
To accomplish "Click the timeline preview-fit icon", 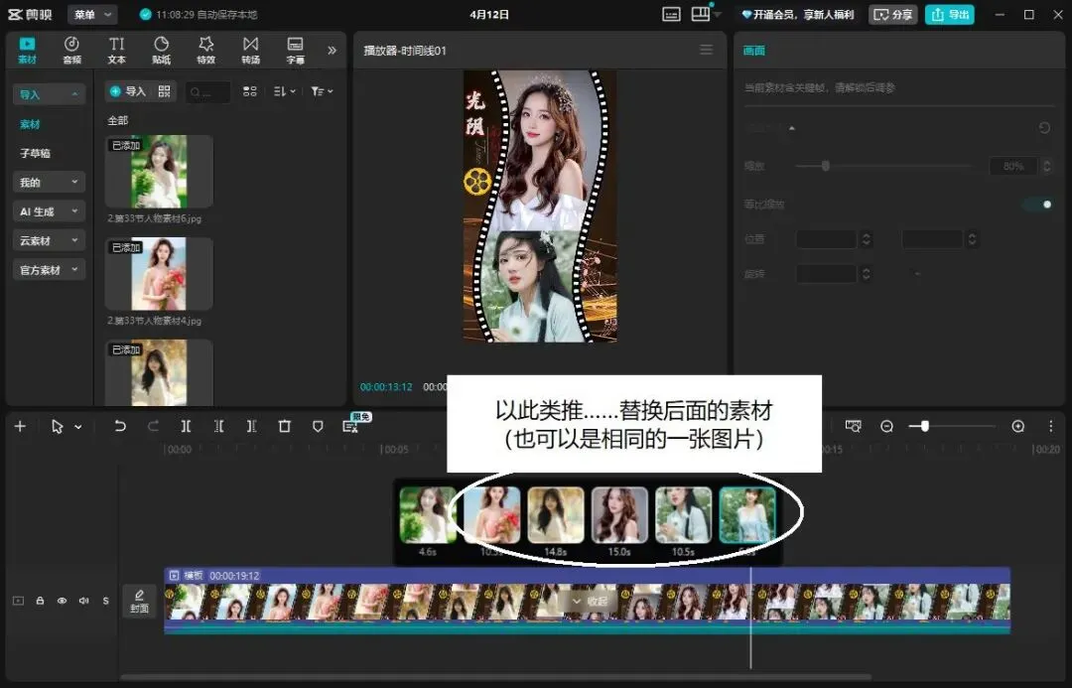I will click(x=854, y=426).
